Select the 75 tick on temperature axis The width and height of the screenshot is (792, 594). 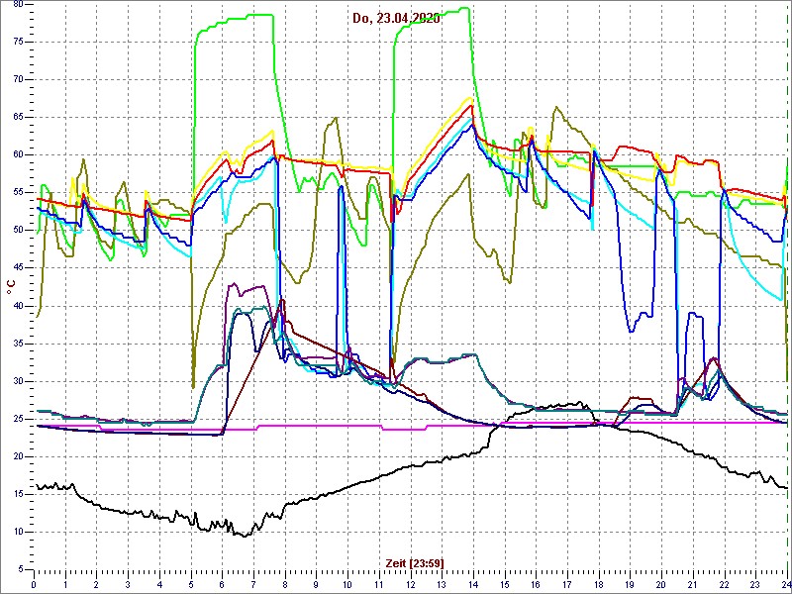point(18,42)
